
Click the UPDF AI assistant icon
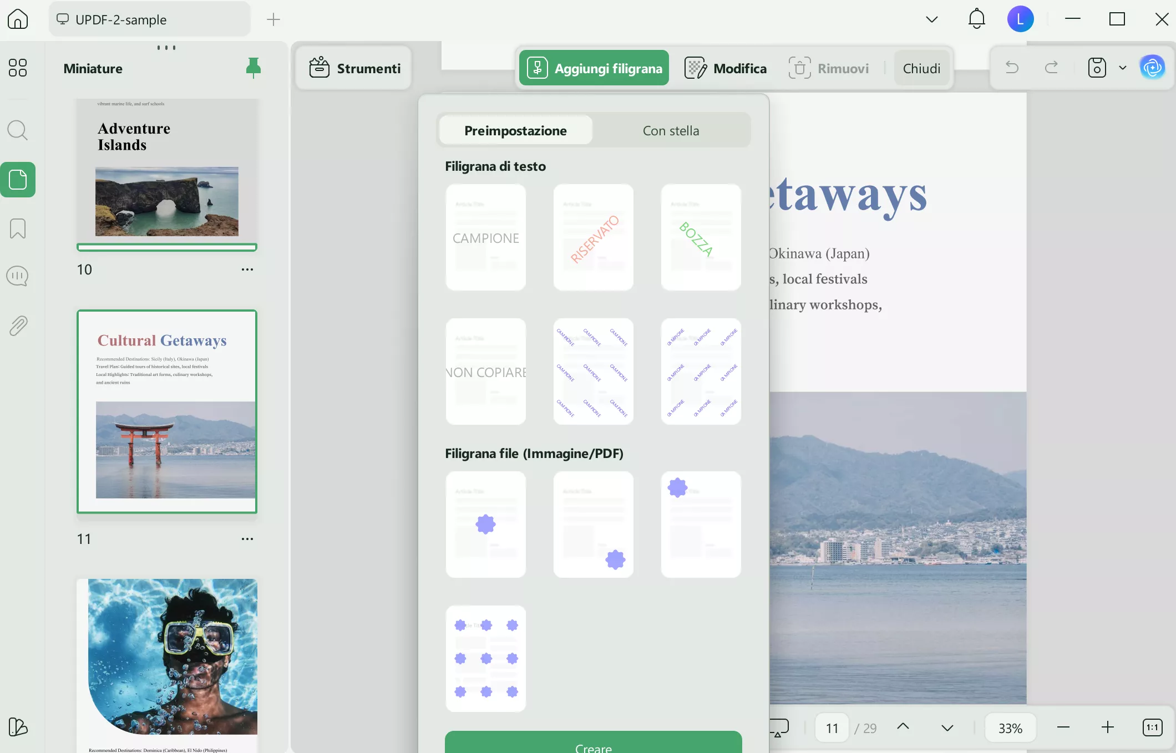tap(1152, 68)
